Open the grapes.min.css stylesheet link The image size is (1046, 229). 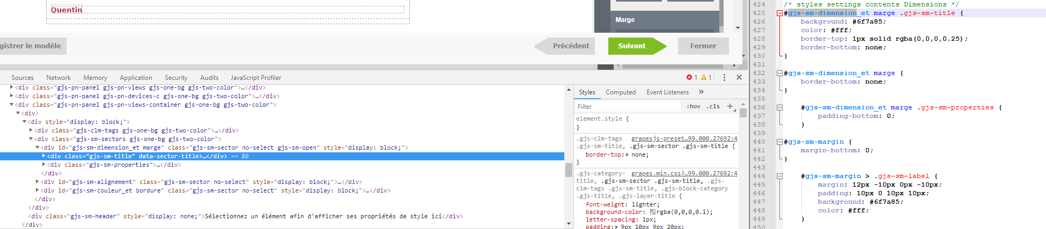684,173
